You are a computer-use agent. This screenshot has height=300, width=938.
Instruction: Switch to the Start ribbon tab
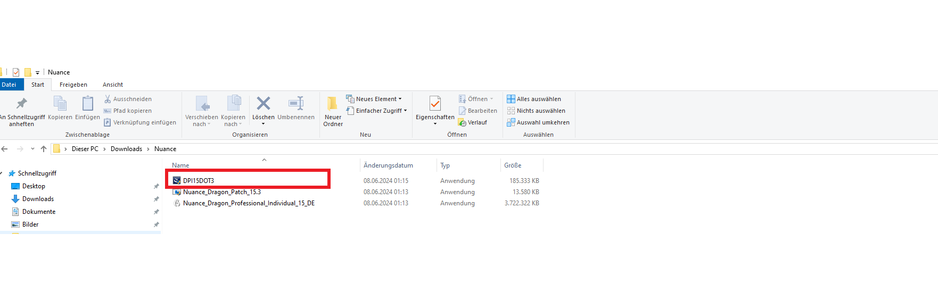tap(38, 85)
